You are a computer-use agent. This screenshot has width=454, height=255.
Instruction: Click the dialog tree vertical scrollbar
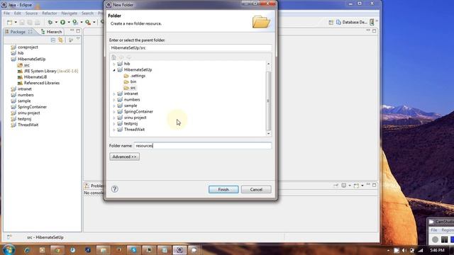(x=268, y=101)
